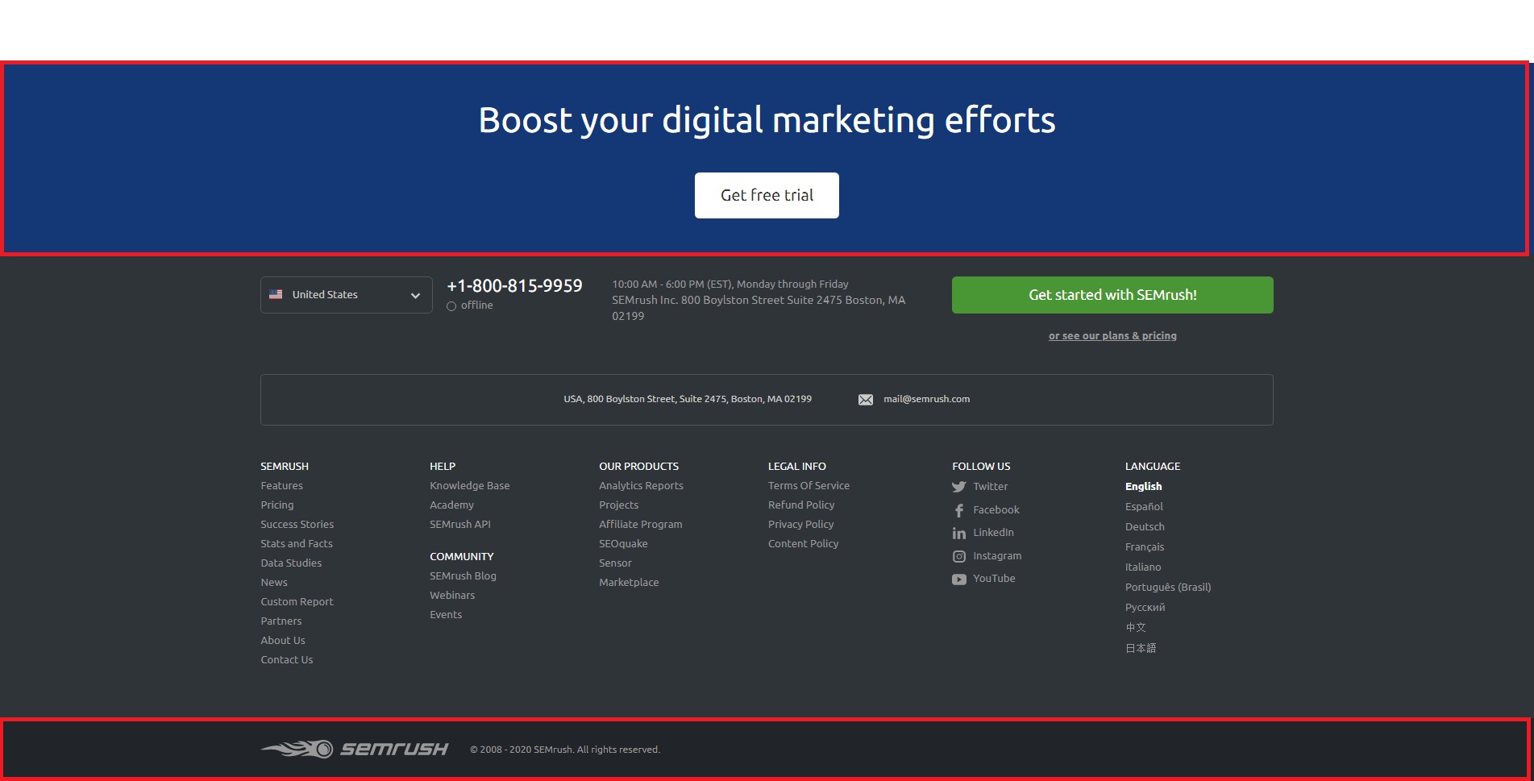This screenshot has width=1534, height=781.
Task: Click the Instagram camera icon
Action: click(x=958, y=556)
